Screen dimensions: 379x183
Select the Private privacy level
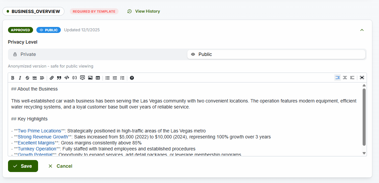[x=98, y=55]
